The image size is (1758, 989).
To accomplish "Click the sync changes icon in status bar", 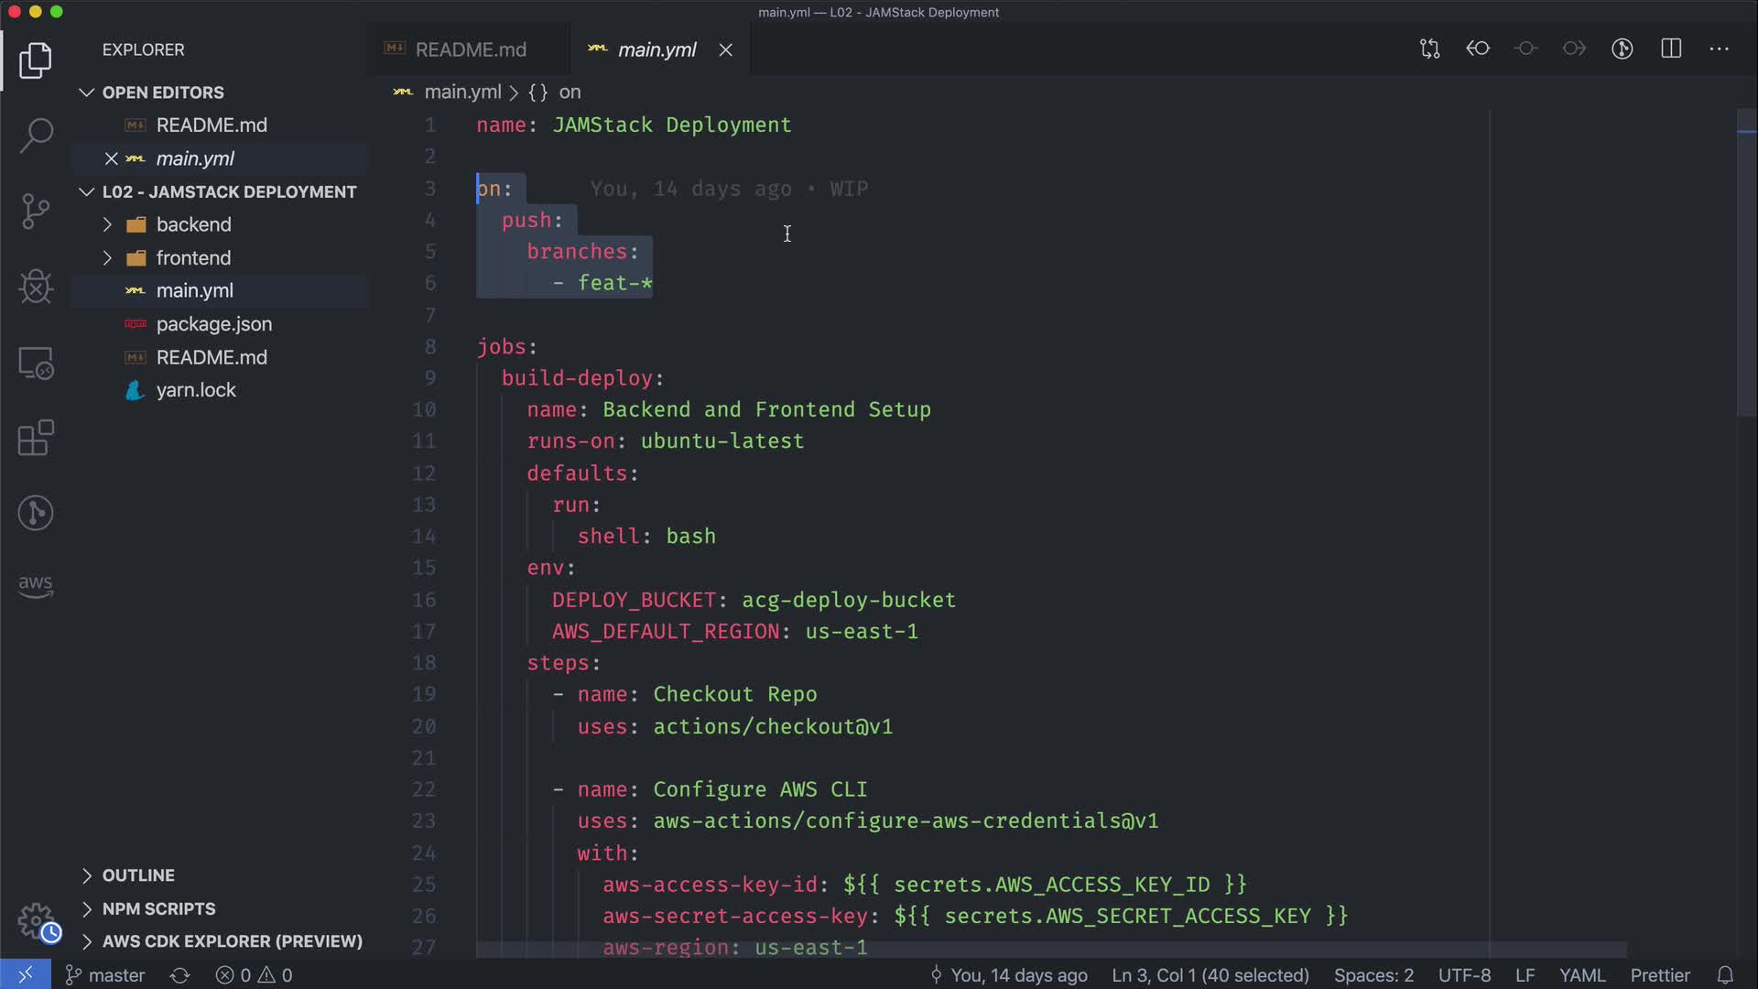I will (179, 975).
